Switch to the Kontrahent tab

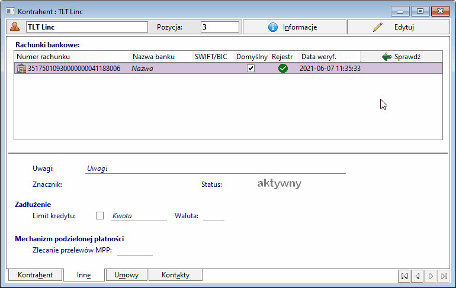point(35,275)
